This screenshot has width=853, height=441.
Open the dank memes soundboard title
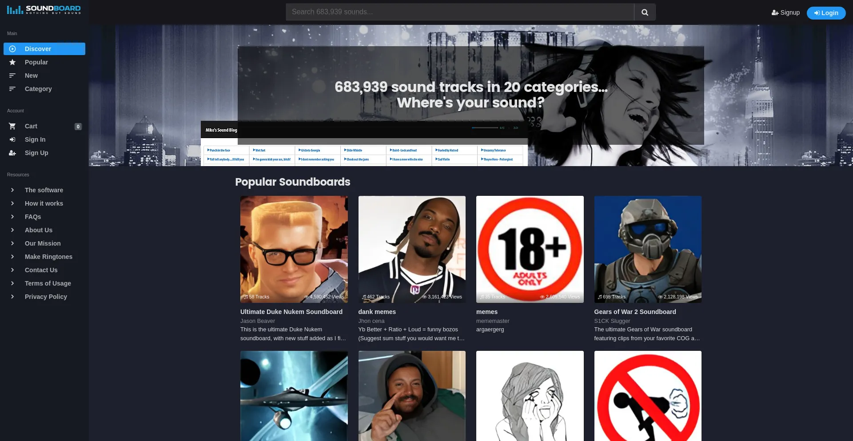pyautogui.click(x=377, y=312)
